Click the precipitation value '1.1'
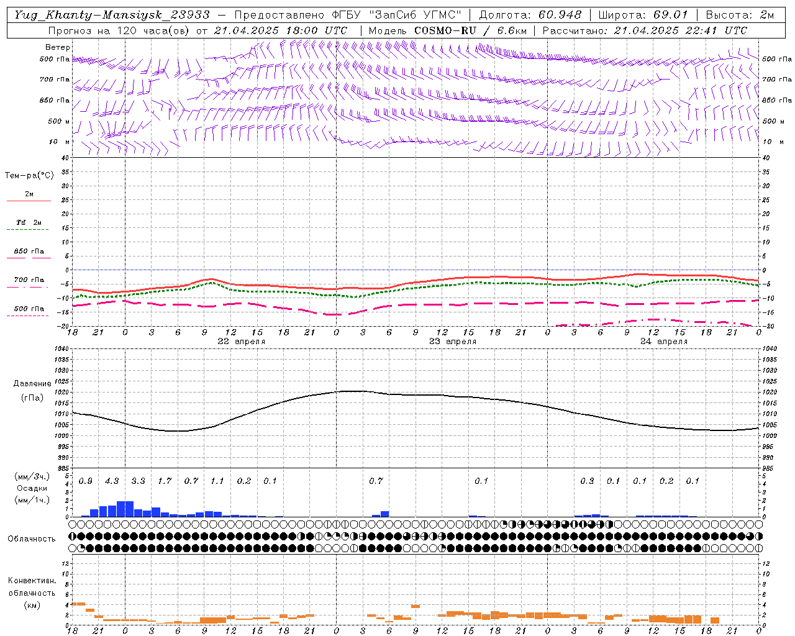Viewport: 795px width, 636px height. [217, 481]
